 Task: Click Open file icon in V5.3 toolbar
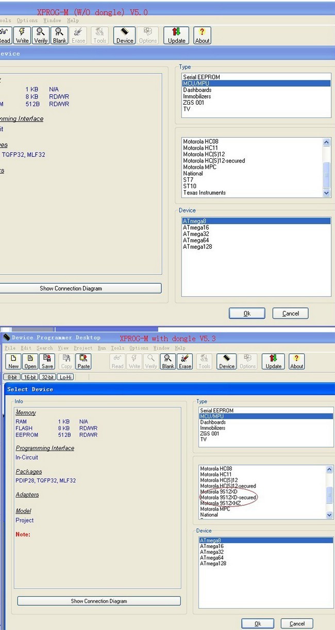[30, 361]
